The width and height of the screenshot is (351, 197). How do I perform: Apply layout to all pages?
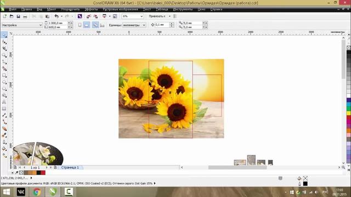pyautogui.click(x=95, y=25)
